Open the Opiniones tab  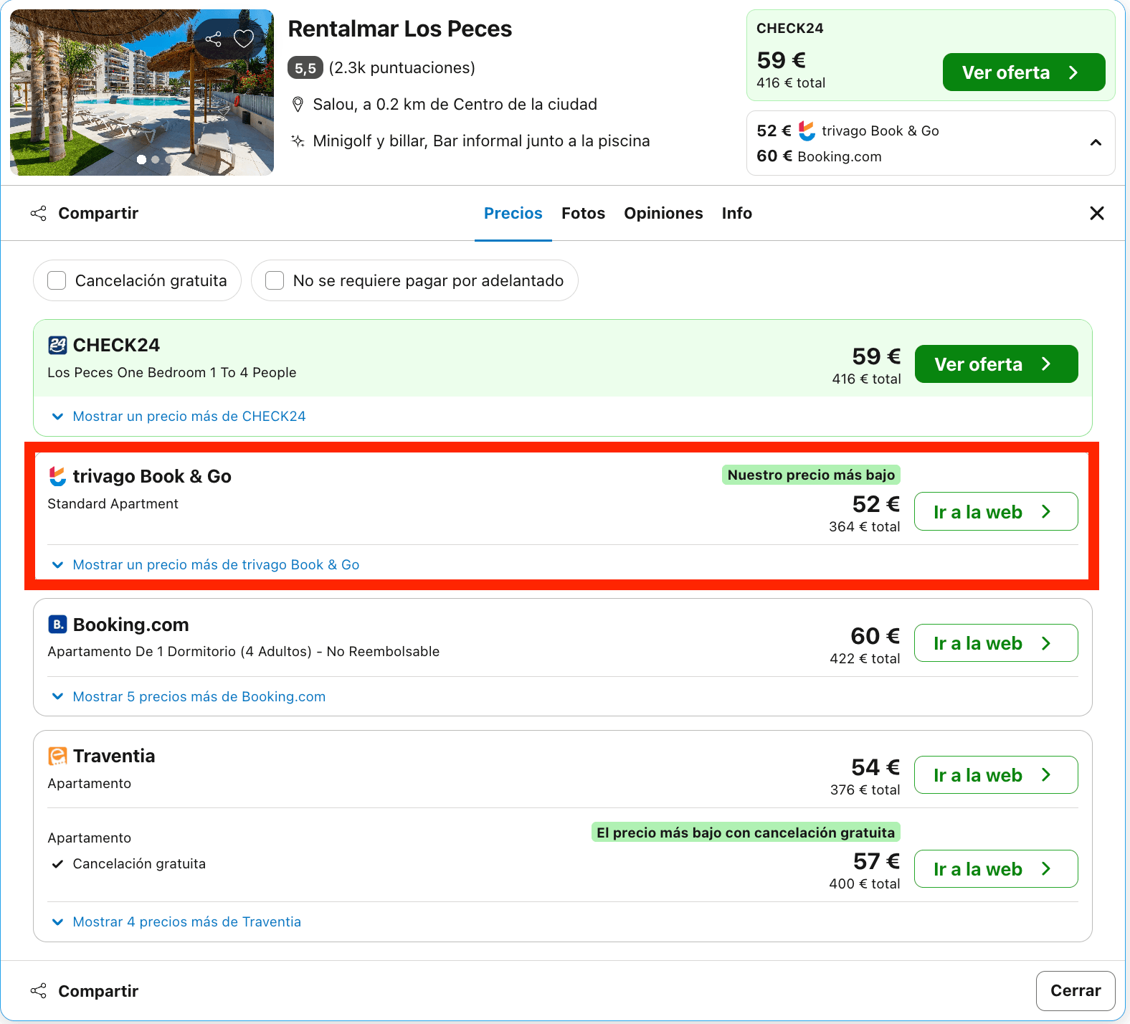tap(663, 213)
